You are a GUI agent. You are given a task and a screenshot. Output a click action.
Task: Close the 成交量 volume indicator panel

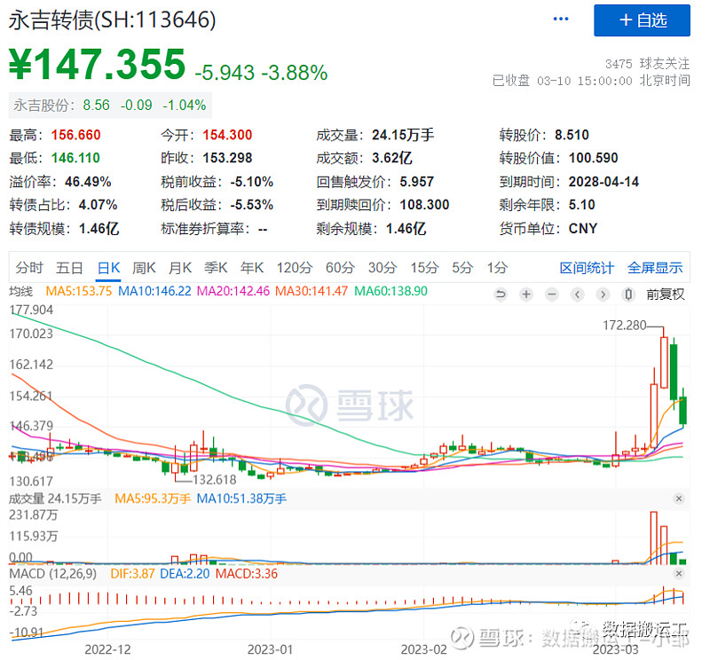tap(678, 499)
